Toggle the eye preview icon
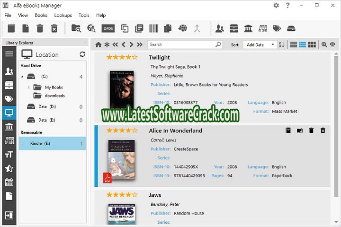This screenshot has height=227, width=341. click(x=332, y=44)
